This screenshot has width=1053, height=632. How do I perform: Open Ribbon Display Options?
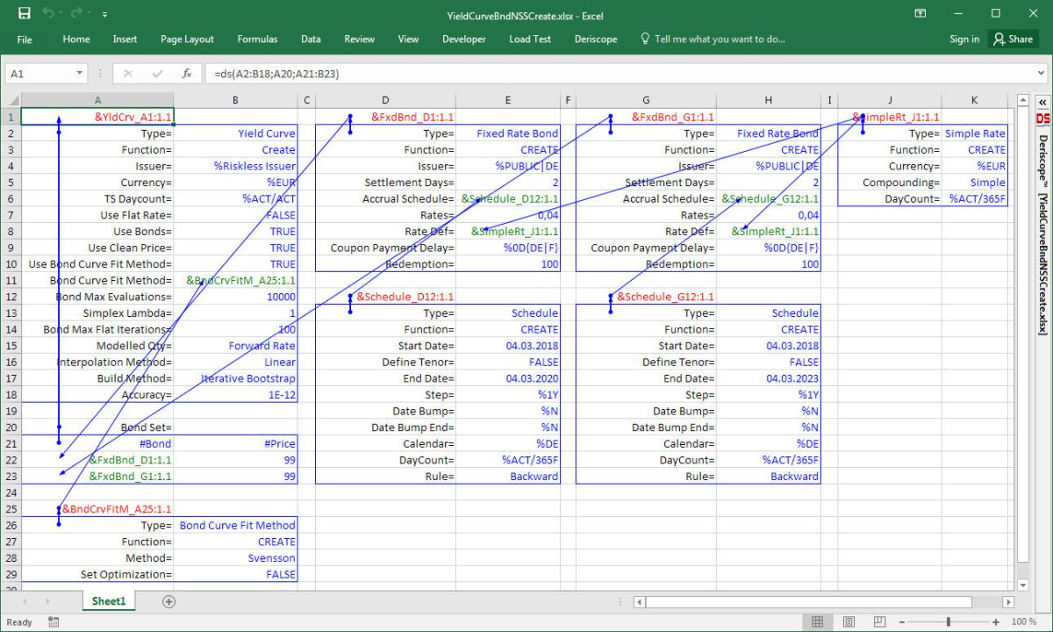[x=920, y=15]
